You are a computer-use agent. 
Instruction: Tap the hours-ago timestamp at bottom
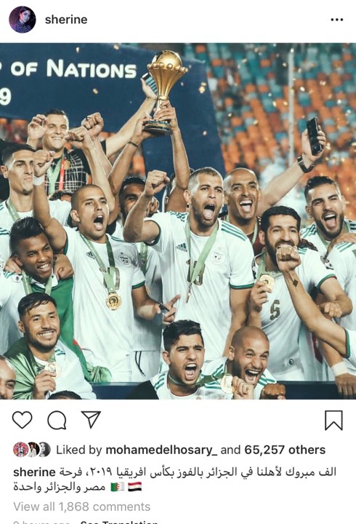pyautogui.click(x=41, y=522)
